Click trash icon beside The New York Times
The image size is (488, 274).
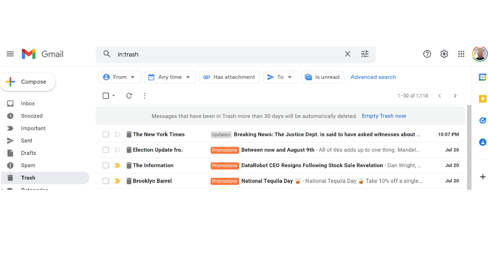pos(129,135)
